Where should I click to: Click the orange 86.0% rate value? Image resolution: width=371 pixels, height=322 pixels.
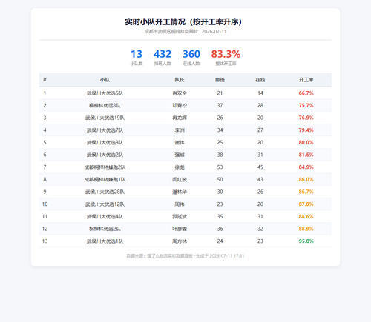coord(306,179)
